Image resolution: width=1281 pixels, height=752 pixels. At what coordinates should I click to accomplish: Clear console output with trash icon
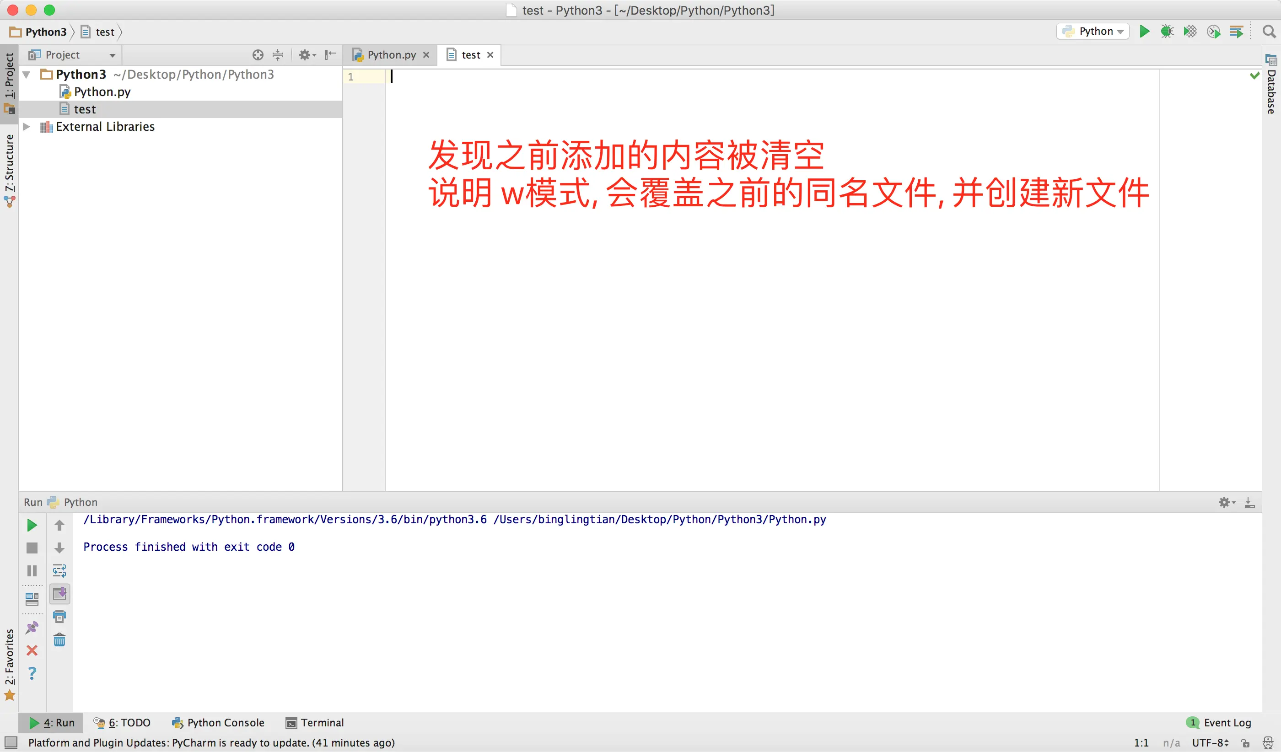click(x=59, y=639)
